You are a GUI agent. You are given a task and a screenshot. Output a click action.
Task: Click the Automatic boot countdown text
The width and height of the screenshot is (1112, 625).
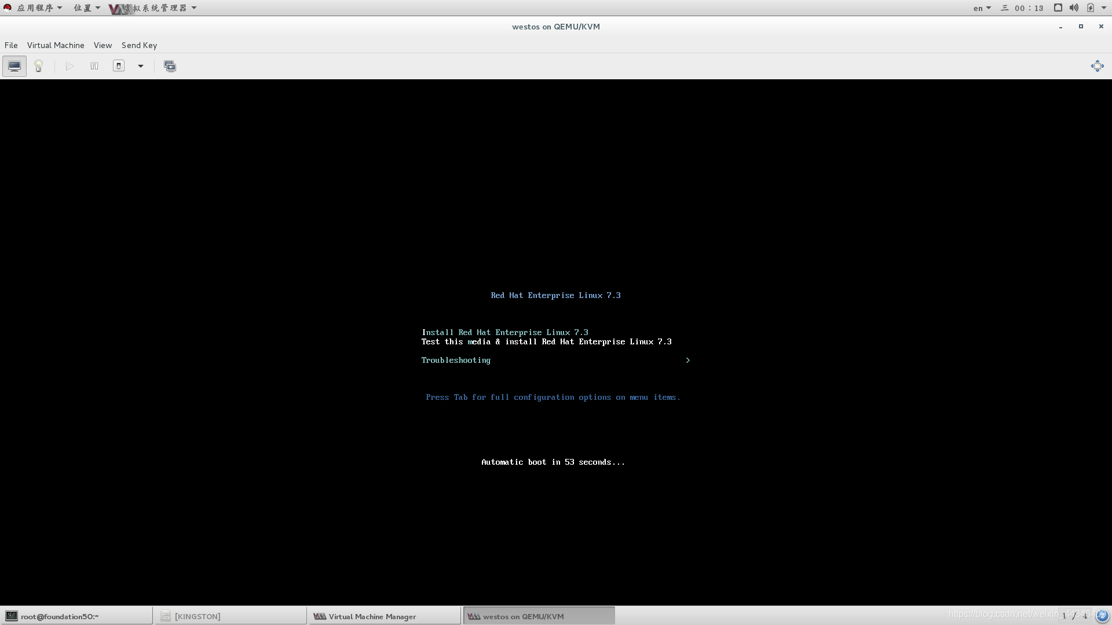pos(553,462)
